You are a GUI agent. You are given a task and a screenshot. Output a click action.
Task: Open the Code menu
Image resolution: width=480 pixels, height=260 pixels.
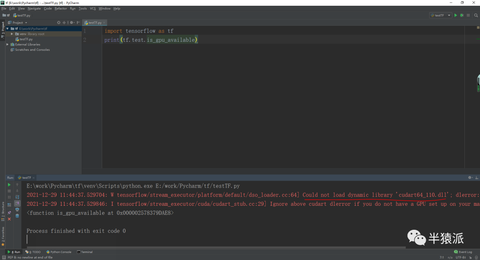coord(48,8)
